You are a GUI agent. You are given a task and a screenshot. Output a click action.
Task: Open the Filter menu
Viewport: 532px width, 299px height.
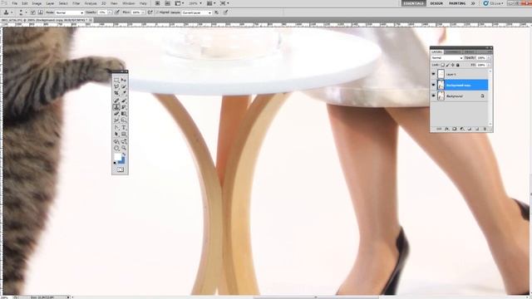click(76, 3)
